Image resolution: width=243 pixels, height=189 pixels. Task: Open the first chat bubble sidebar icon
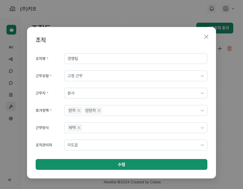tap(11, 71)
